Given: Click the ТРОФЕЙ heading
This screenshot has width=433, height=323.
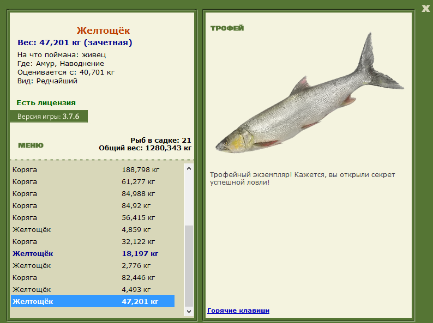Looking at the screenshot, I should (x=227, y=28).
